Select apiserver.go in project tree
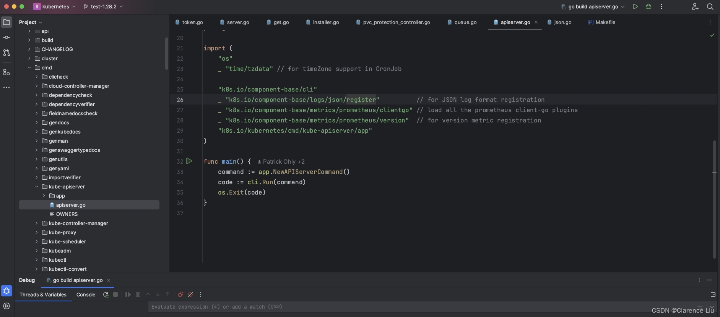Viewport: 720px width, 317px height. coord(89,205)
